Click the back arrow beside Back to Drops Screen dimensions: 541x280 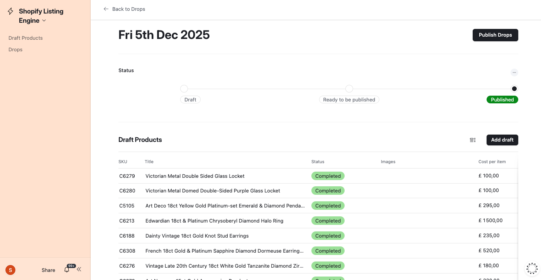tap(106, 9)
